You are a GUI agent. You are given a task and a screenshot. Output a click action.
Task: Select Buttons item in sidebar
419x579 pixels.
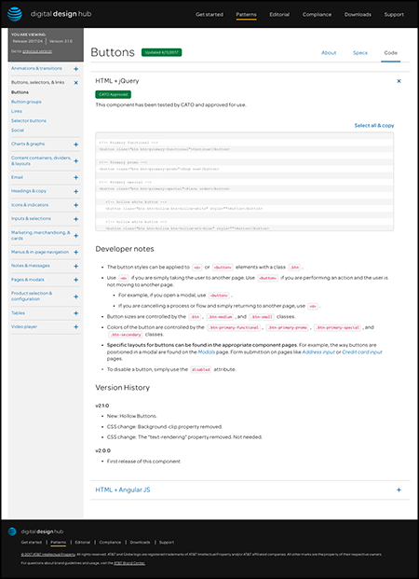click(20, 92)
